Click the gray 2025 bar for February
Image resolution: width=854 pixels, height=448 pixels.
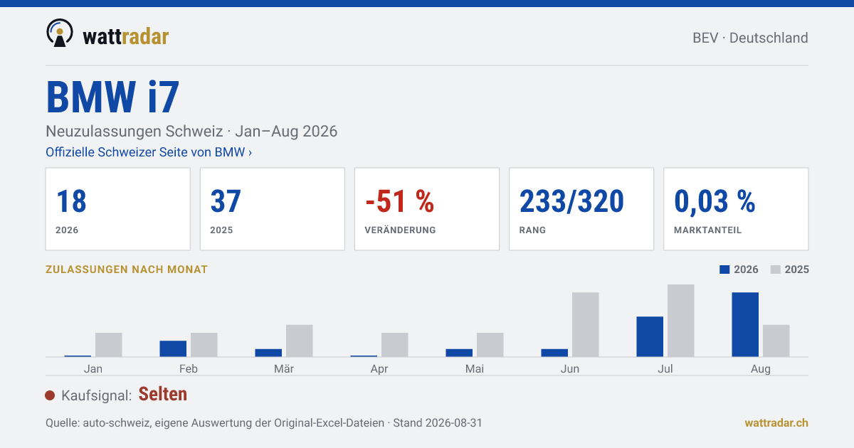click(204, 344)
